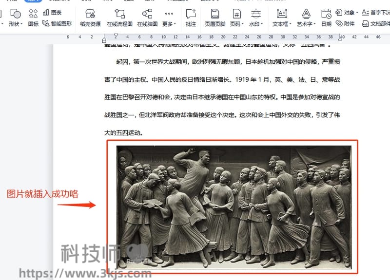Expand the 水印 watermark dropdown

pos(255,18)
